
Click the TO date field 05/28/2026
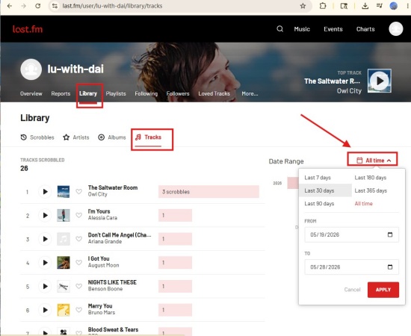click(351, 267)
